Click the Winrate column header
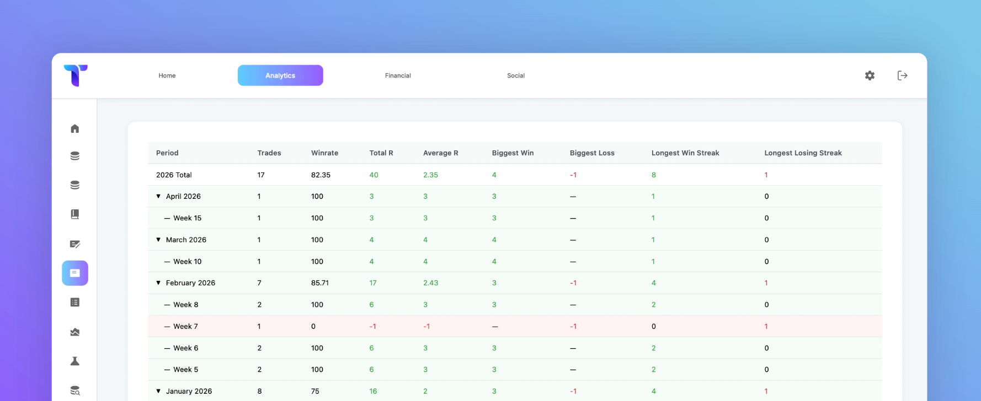Image resolution: width=981 pixels, height=401 pixels. 324,153
